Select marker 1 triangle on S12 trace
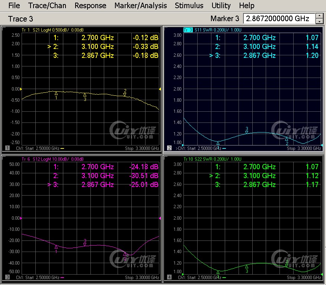This screenshot has height=285, width=326. coord(56,247)
